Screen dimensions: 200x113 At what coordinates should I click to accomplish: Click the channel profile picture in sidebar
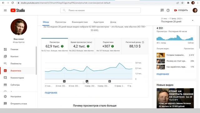click(x=19, y=27)
